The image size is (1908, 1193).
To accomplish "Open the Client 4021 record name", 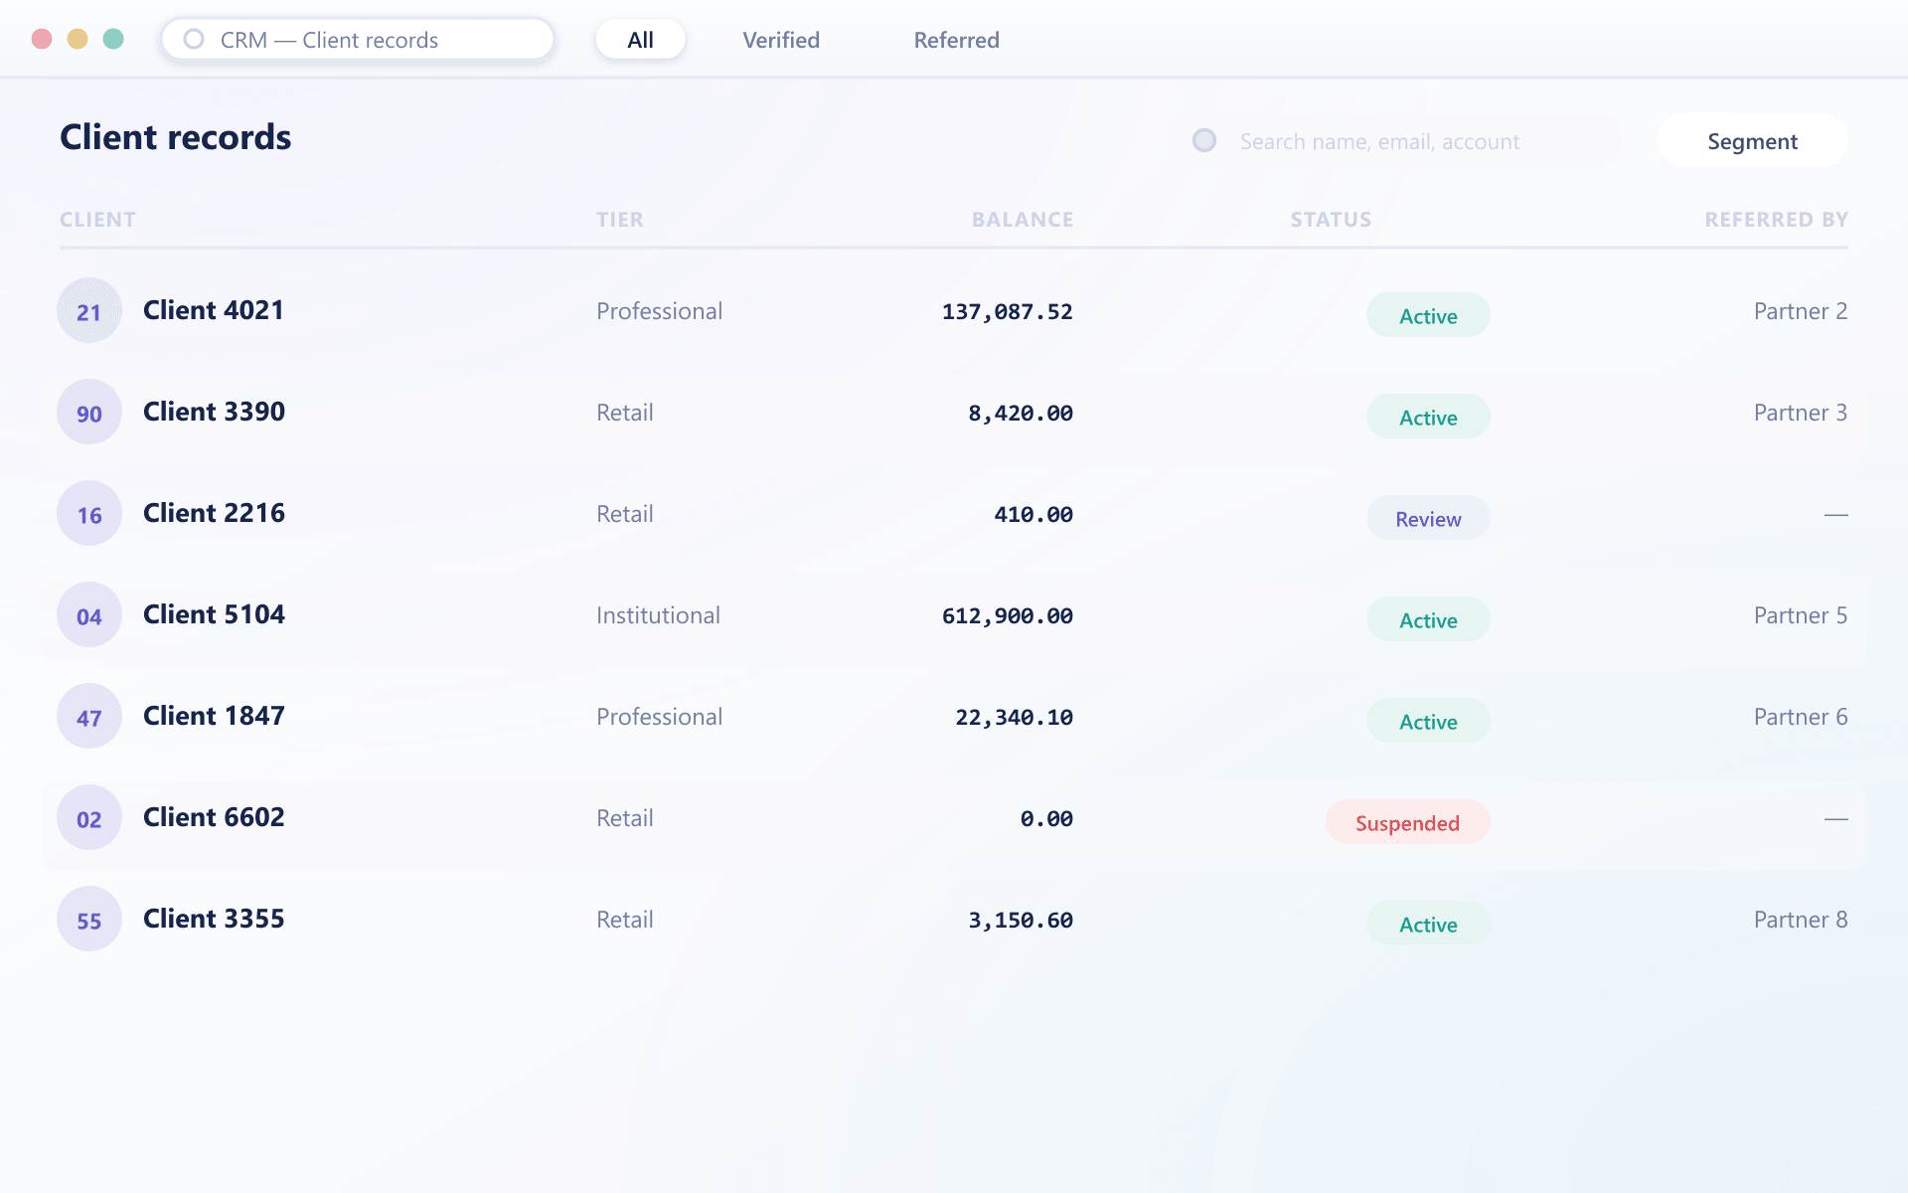I will (x=214, y=310).
